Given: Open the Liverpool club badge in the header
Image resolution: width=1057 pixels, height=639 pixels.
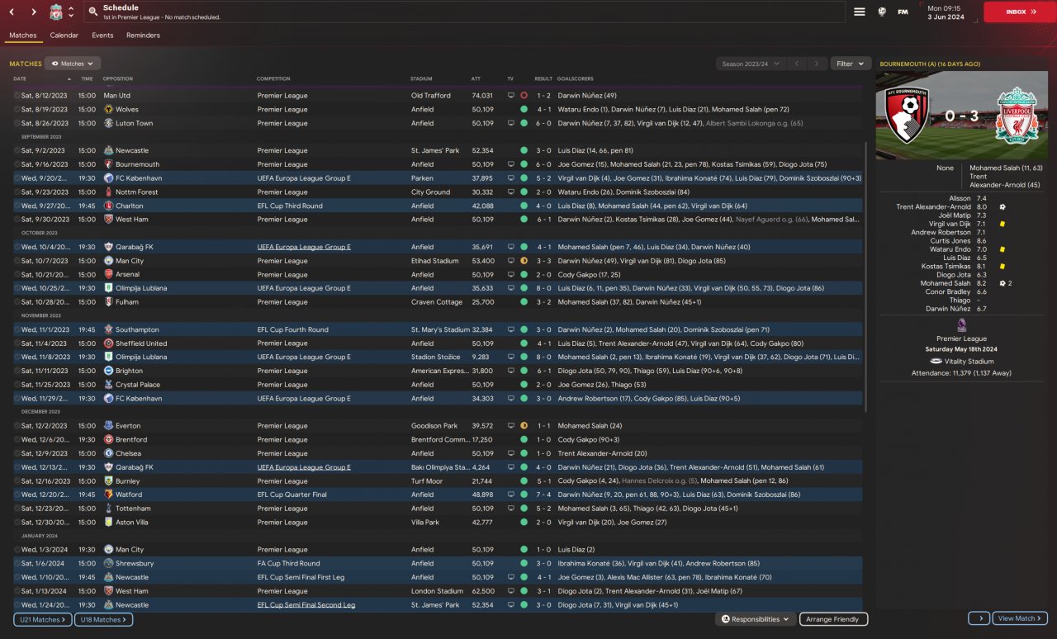Looking at the screenshot, I should point(55,12).
